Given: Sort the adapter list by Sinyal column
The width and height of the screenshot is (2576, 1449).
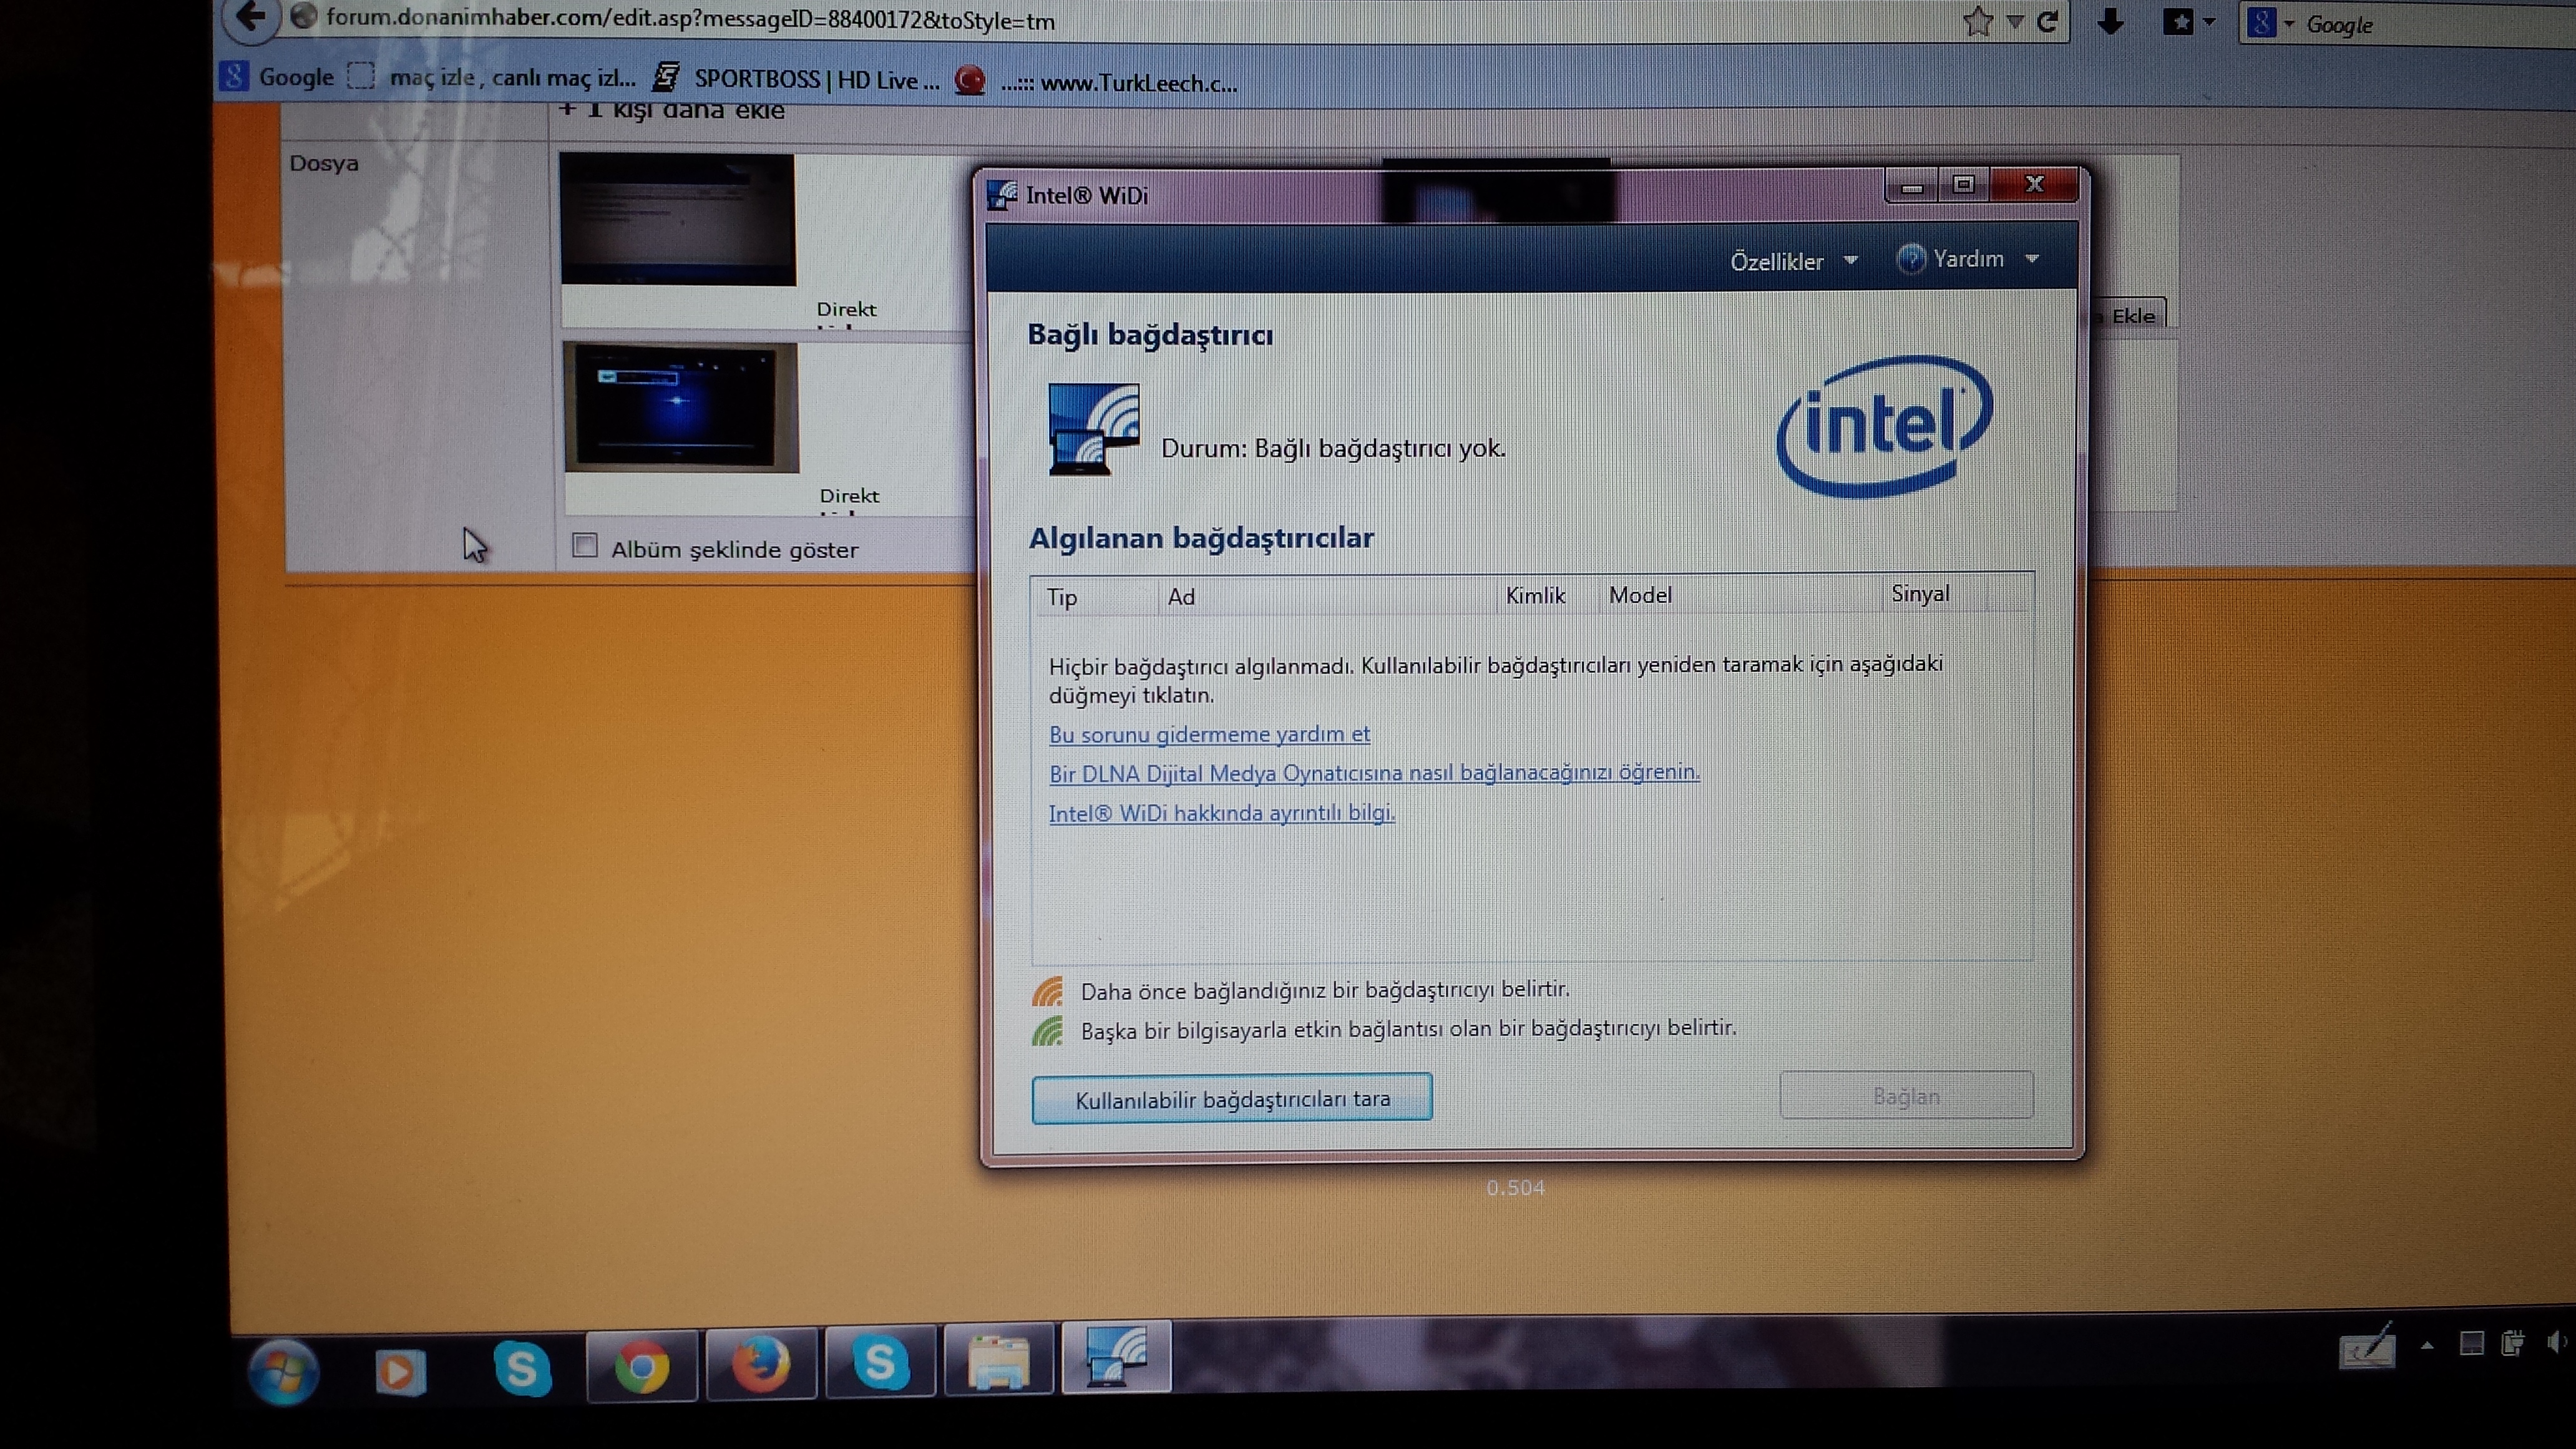Looking at the screenshot, I should [1920, 594].
